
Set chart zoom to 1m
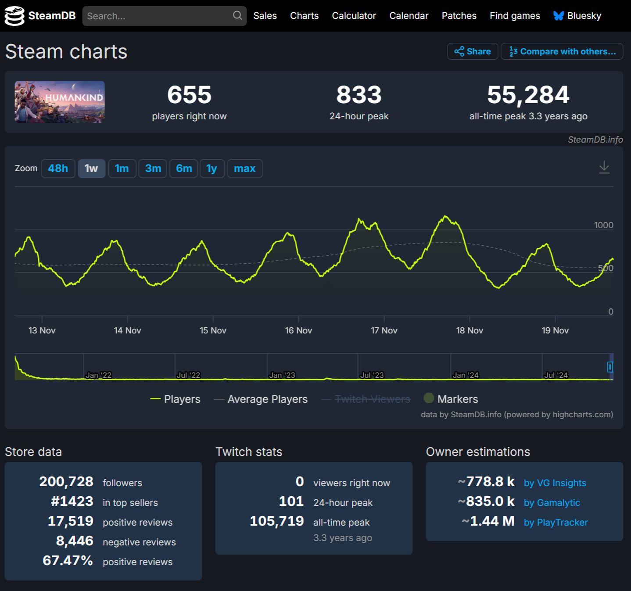[x=122, y=168]
